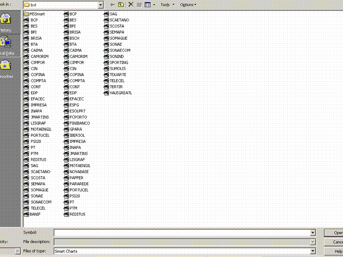Open the Local Data sidebar shortcut
Screen dimensions: 343x257
click(x=7, y=46)
